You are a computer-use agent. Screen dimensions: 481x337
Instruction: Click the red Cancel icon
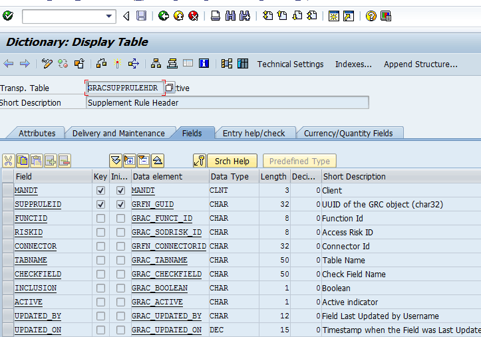tap(193, 16)
